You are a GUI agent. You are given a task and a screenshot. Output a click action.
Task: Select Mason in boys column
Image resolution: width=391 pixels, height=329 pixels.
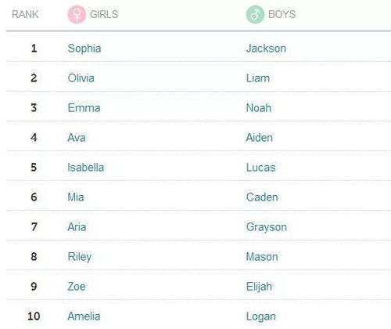pyautogui.click(x=262, y=257)
